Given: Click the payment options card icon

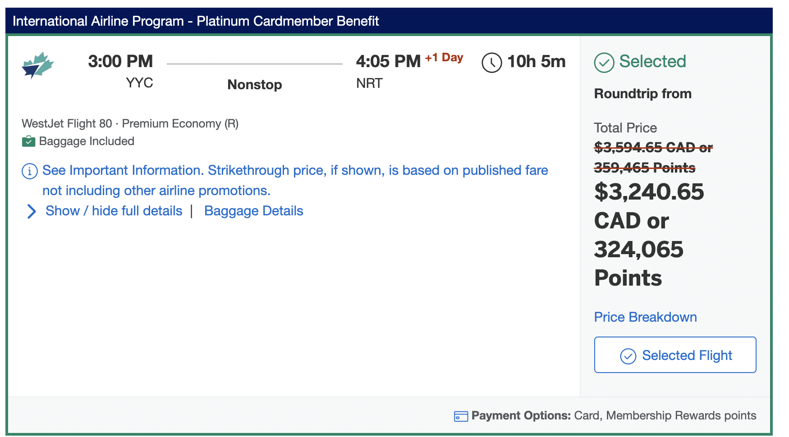Looking at the screenshot, I should pyautogui.click(x=461, y=416).
